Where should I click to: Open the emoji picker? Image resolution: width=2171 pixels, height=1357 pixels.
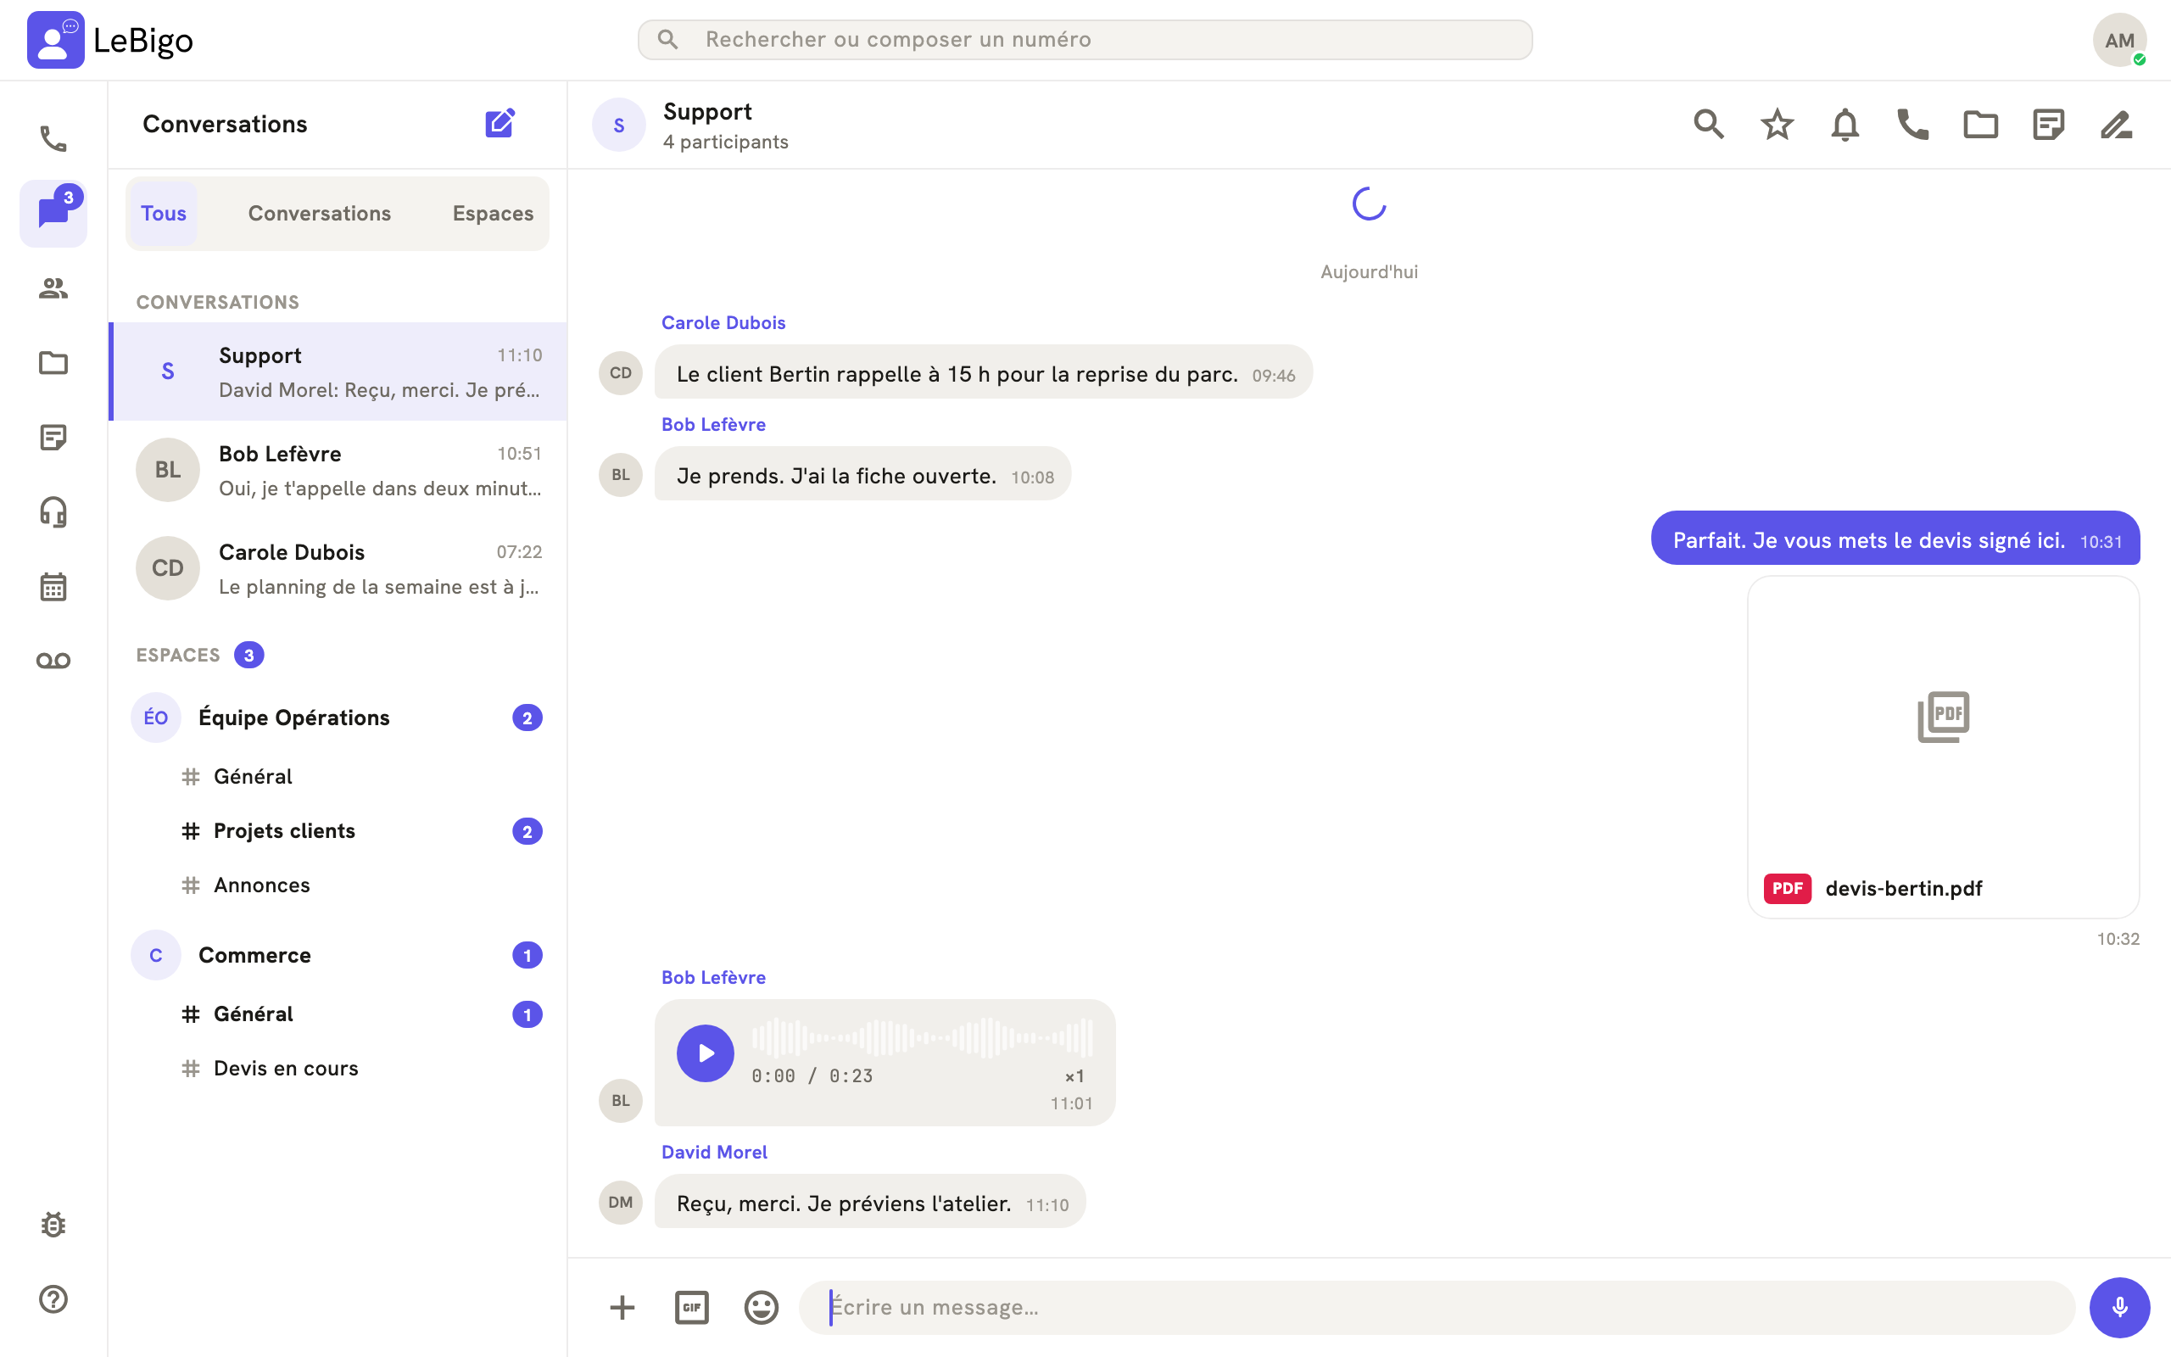pos(761,1307)
